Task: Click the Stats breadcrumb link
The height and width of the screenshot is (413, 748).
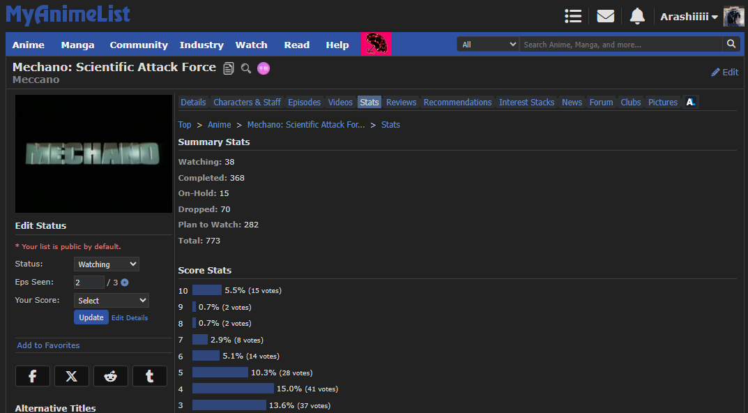Action: click(390, 125)
